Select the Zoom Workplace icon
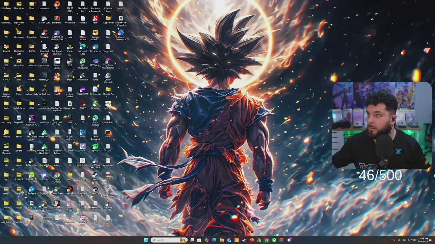Image resolution: width=435 pixels, height=244 pixels. tap(121, 35)
